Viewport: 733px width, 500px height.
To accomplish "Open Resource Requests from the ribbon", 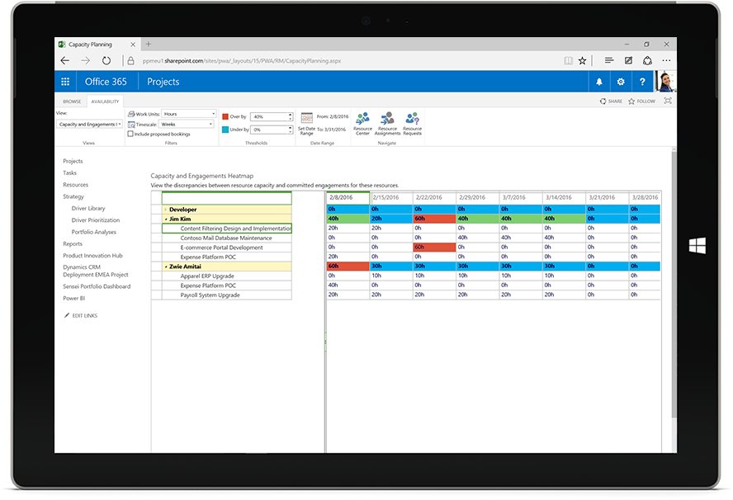I will point(412,124).
